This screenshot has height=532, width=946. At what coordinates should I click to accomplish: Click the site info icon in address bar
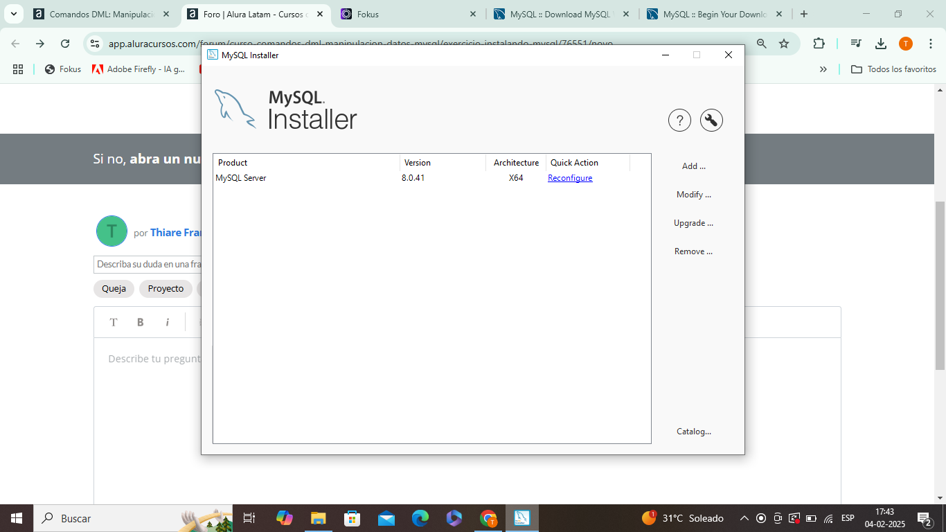click(96, 44)
